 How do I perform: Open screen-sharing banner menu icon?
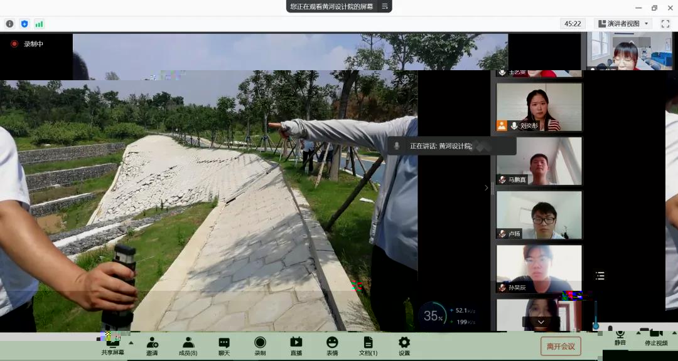tap(385, 6)
